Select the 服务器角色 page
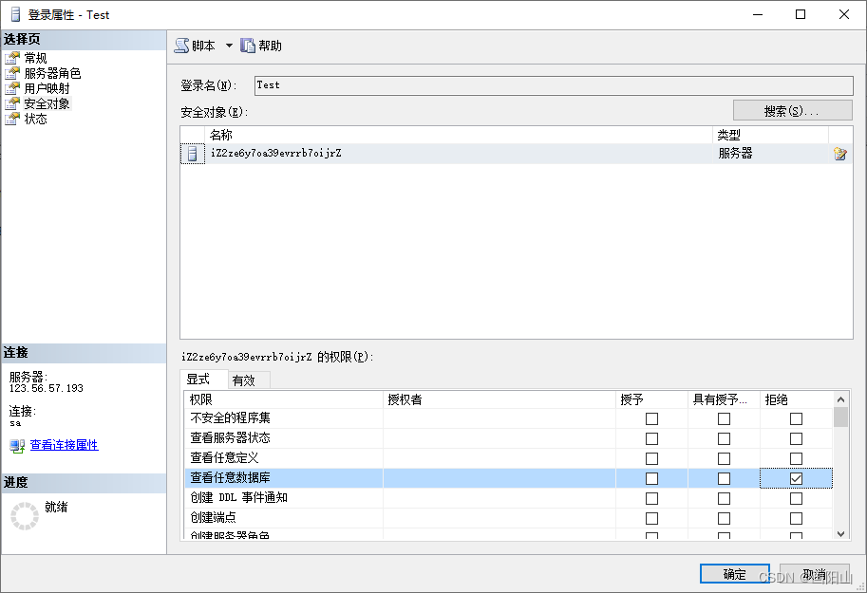 point(52,73)
